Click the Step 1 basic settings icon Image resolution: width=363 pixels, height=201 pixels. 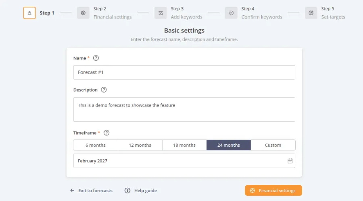29,13
